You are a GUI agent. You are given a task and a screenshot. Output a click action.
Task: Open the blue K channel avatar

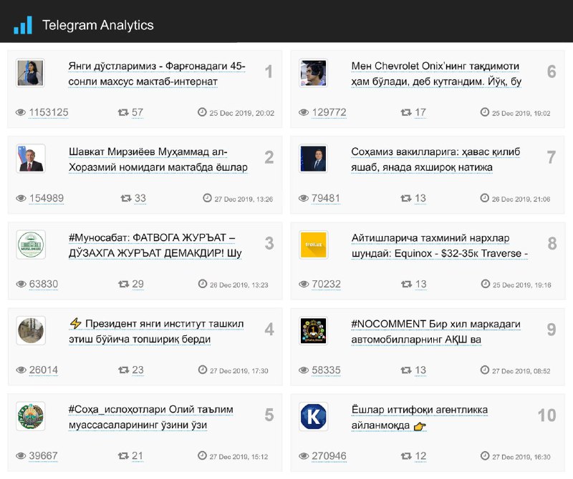(x=313, y=417)
